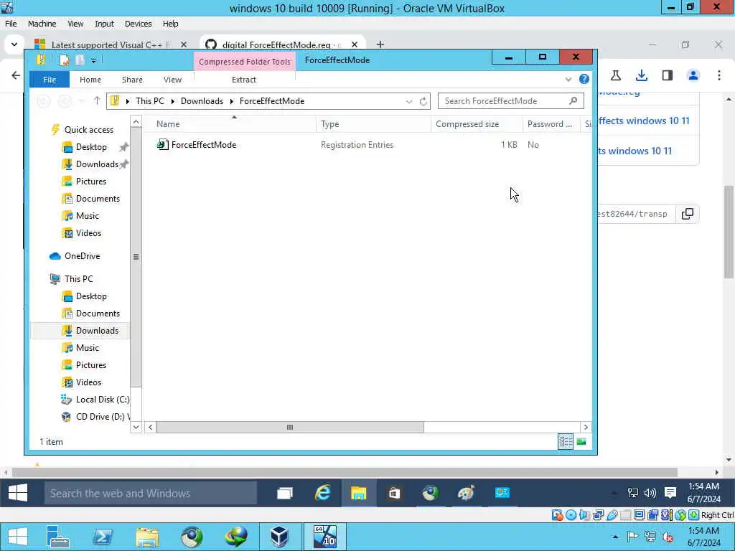Screen dimensions: 735x551
Task: Click the navigation pane vertical scrollbar thumb
Action: (136, 257)
